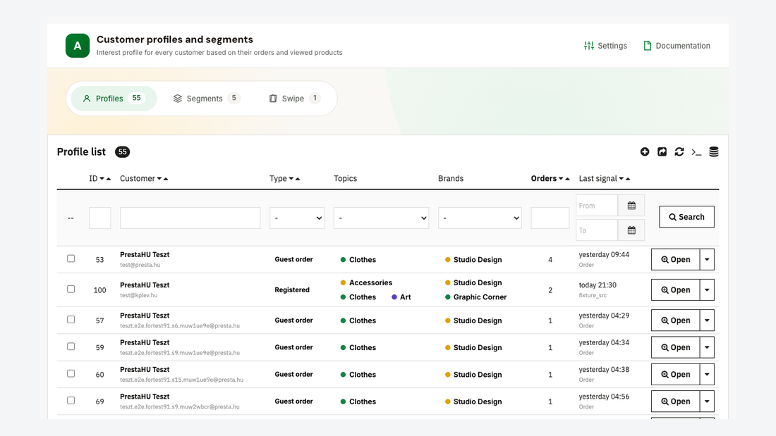This screenshot has width=776, height=436.
Task: Switch to the Segments tab
Action: pyautogui.click(x=207, y=99)
